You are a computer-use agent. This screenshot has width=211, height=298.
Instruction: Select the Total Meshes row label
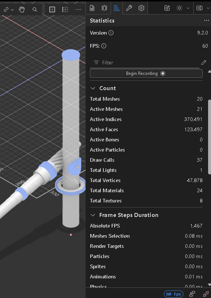pyautogui.click(x=105, y=99)
